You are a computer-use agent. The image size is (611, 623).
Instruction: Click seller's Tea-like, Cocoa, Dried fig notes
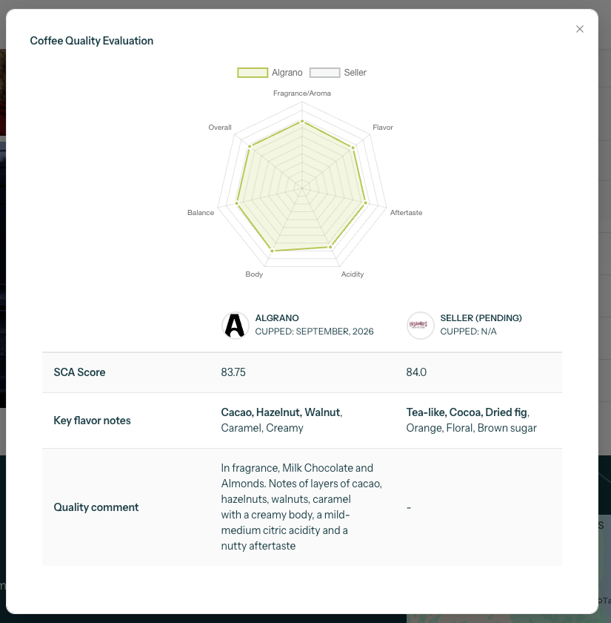point(468,412)
